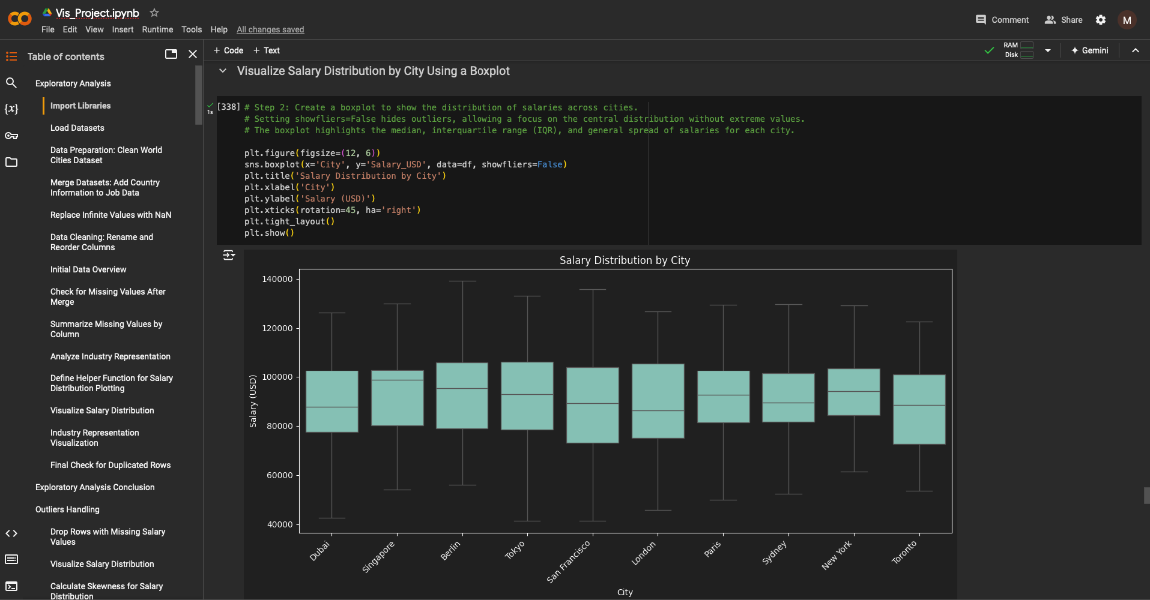Star the Vis_Project.ipynb notebook

pyautogui.click(x=154, y=13)
